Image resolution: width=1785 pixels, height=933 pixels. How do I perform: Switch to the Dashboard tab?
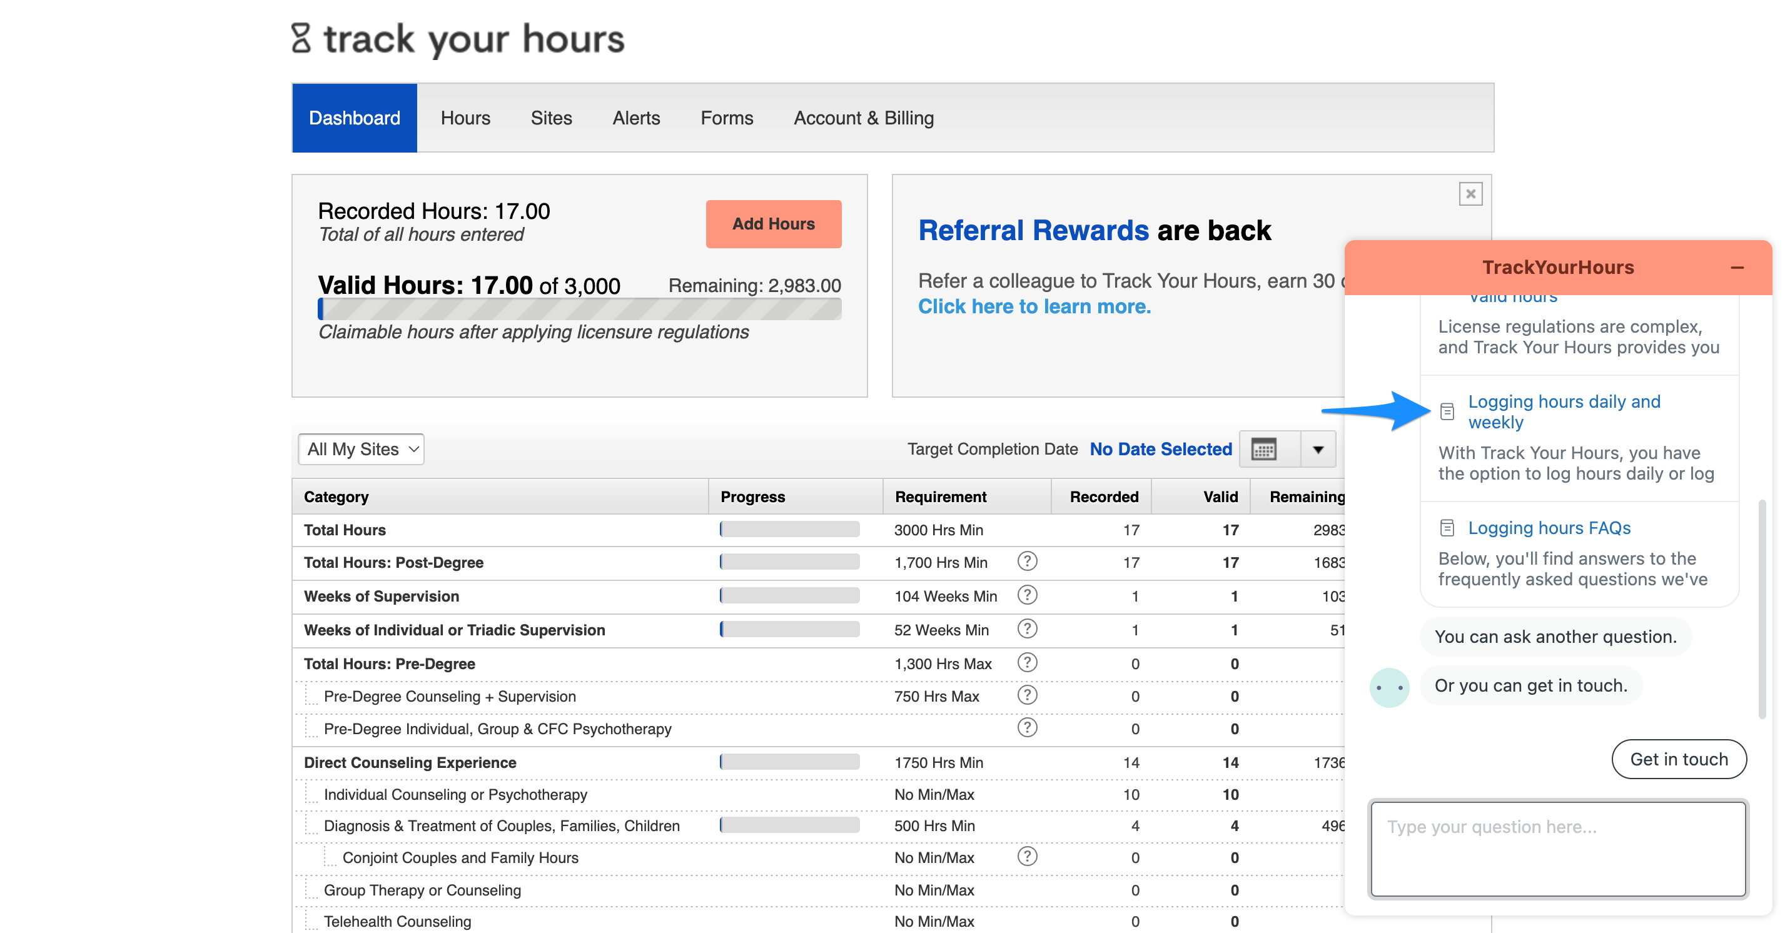point(354,118)
